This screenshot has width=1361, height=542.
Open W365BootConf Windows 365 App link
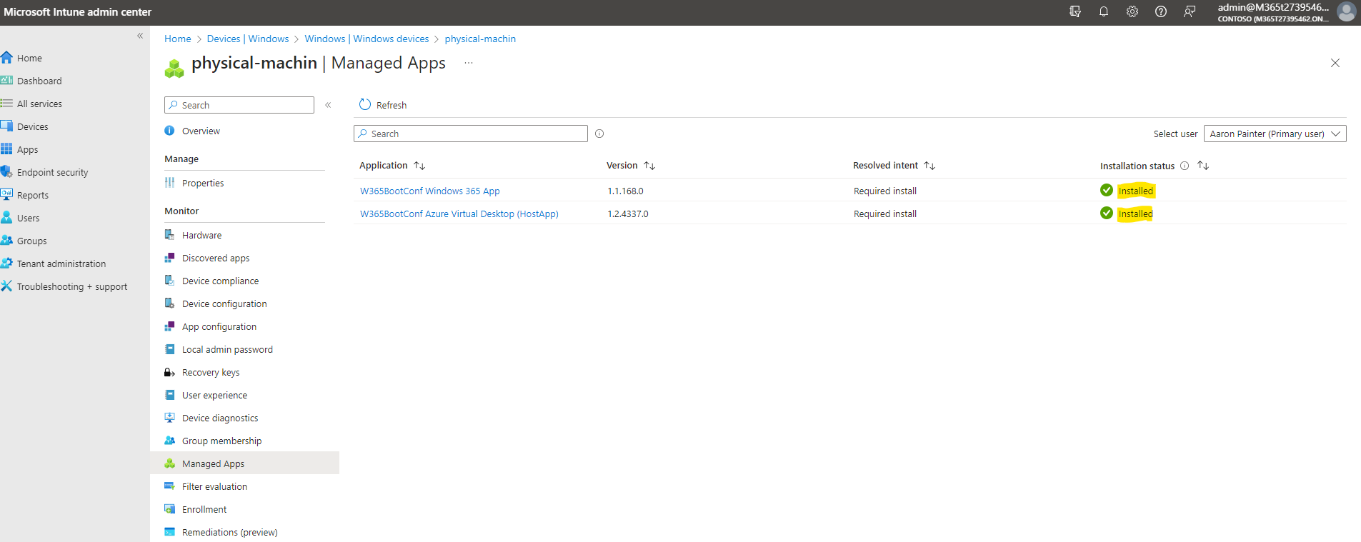pos(430,191)
